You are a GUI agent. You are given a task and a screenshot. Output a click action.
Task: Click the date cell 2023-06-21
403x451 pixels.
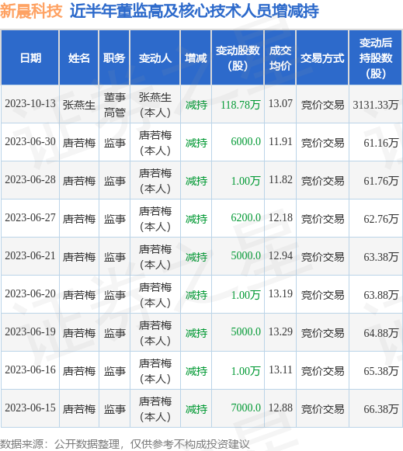pyautogui.click(x=30, y=255)
